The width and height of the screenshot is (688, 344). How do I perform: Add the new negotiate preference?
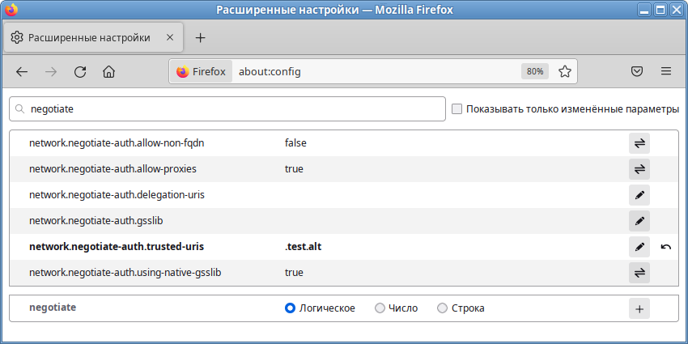point(639,308)
